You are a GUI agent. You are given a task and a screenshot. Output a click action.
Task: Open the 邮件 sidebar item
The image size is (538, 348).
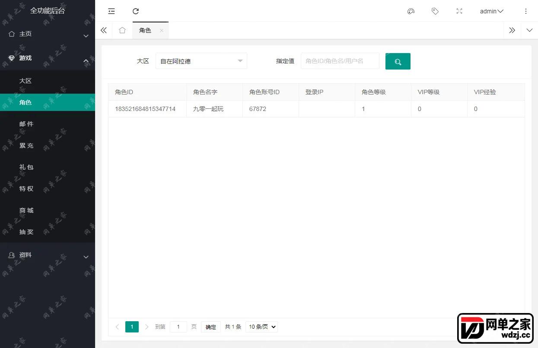click(48, 124)
